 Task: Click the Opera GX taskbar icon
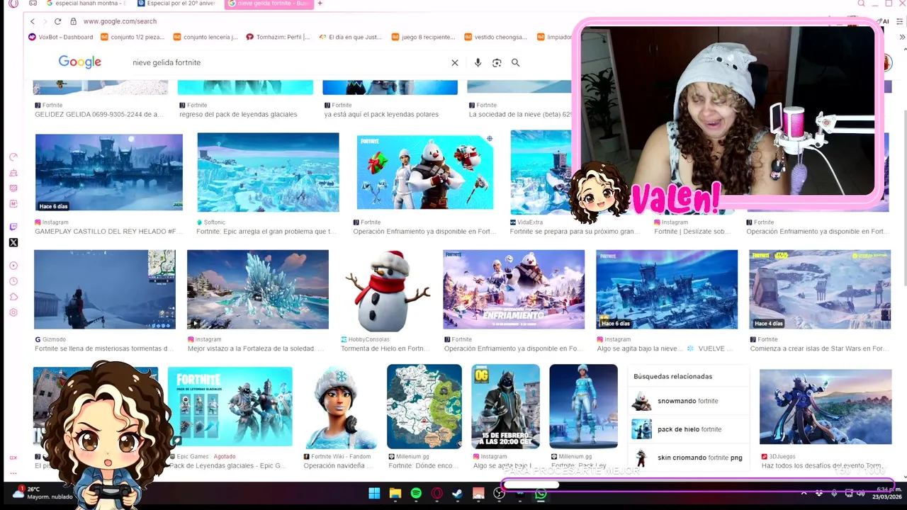pyautogui.click(x=437, y=494)
